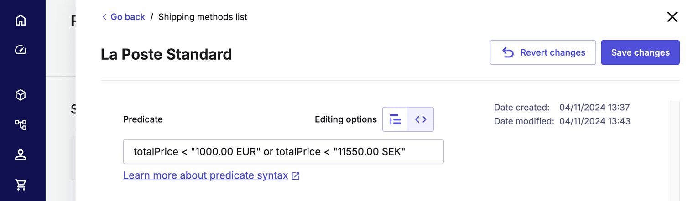Open Learn more about predicate syntax
Image resolution: width=688 pixels, height=201 pixels.
pos(205,175)
